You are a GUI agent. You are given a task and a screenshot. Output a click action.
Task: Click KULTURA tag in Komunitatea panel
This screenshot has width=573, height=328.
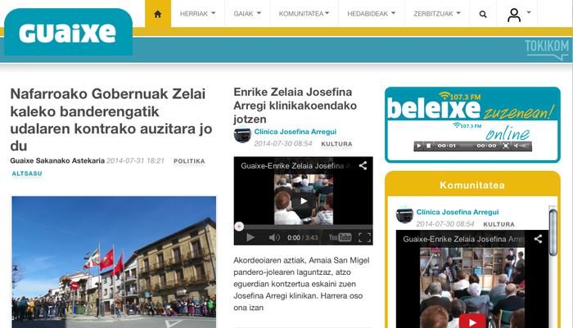[x=499, y=224]
